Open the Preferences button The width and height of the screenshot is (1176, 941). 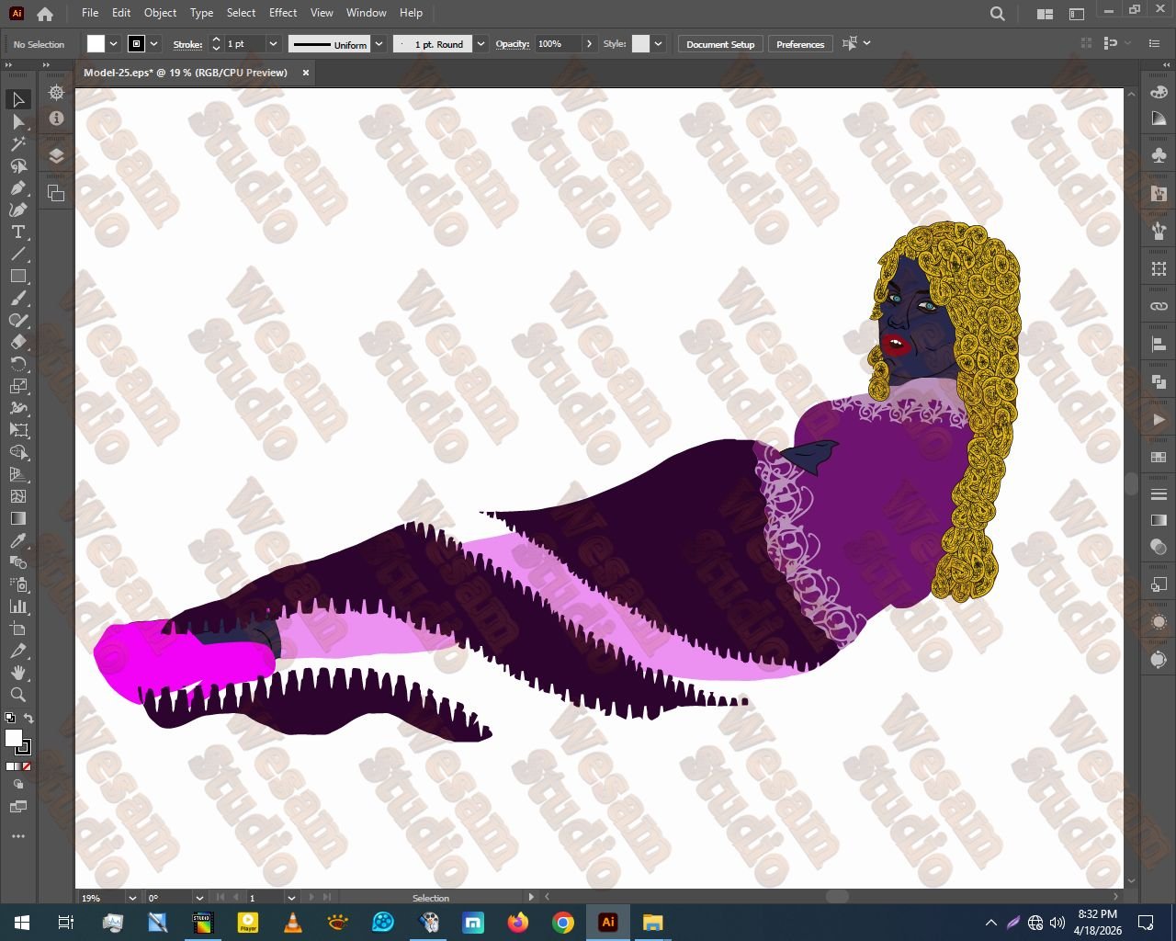[x=800, y=44]
